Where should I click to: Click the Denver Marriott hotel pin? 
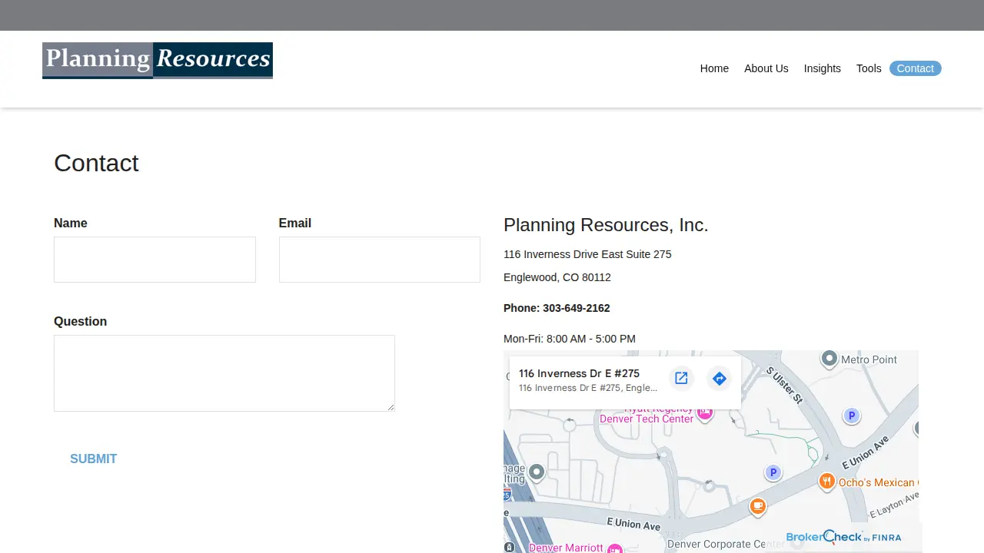614,548
